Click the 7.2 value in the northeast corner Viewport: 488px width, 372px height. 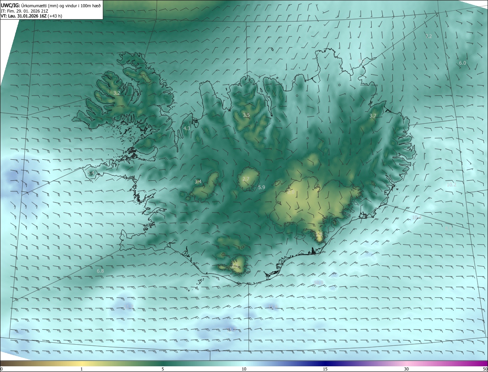point(429,36)
